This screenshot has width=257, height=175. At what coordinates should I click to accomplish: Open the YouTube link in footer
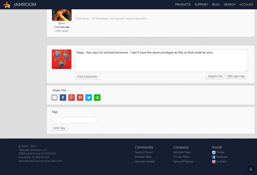(x=221, y=162)
